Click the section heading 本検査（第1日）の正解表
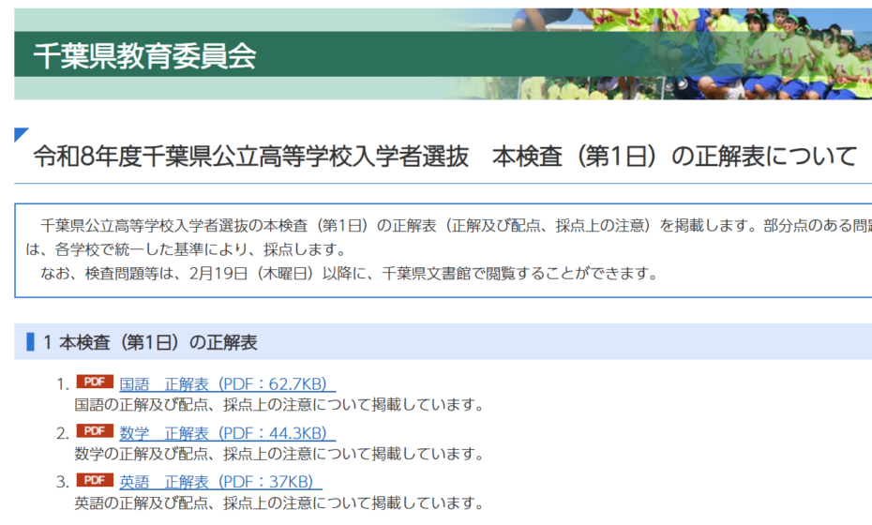 158,342
